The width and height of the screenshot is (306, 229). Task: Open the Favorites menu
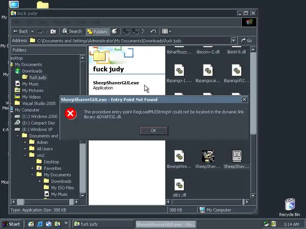click(x=62, y=22)
